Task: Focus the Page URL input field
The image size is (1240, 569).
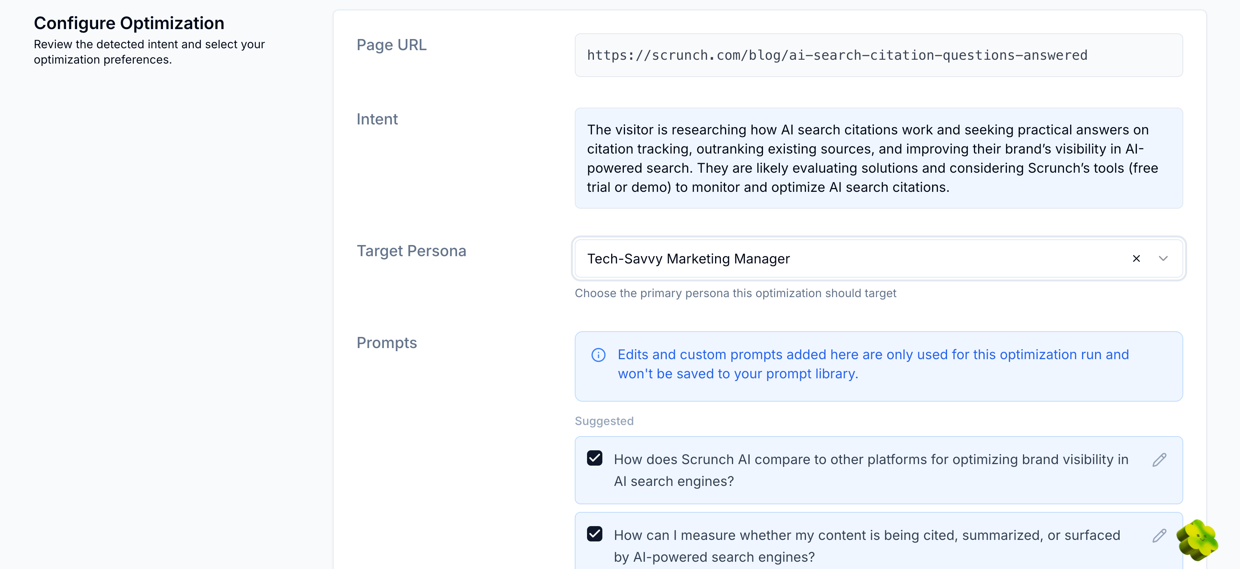Action: click(x=878, y=55)
